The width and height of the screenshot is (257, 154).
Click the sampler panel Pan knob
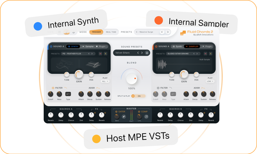(x=196, y=75)
